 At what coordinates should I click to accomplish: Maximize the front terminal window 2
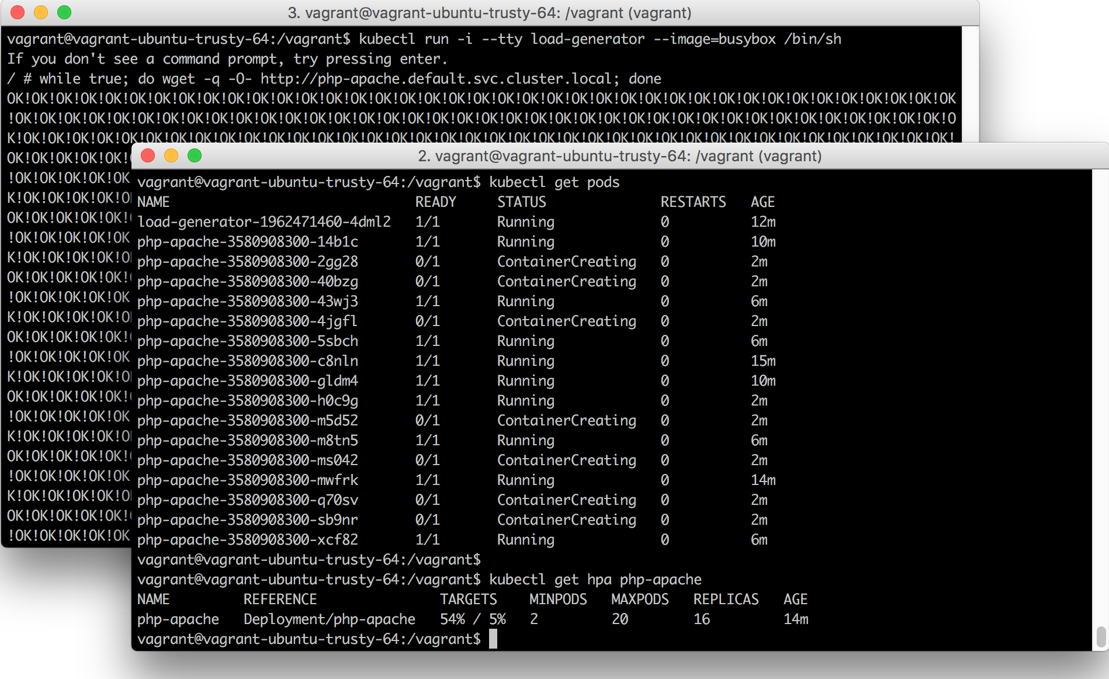pyautogui.click(x=195, y=155)
